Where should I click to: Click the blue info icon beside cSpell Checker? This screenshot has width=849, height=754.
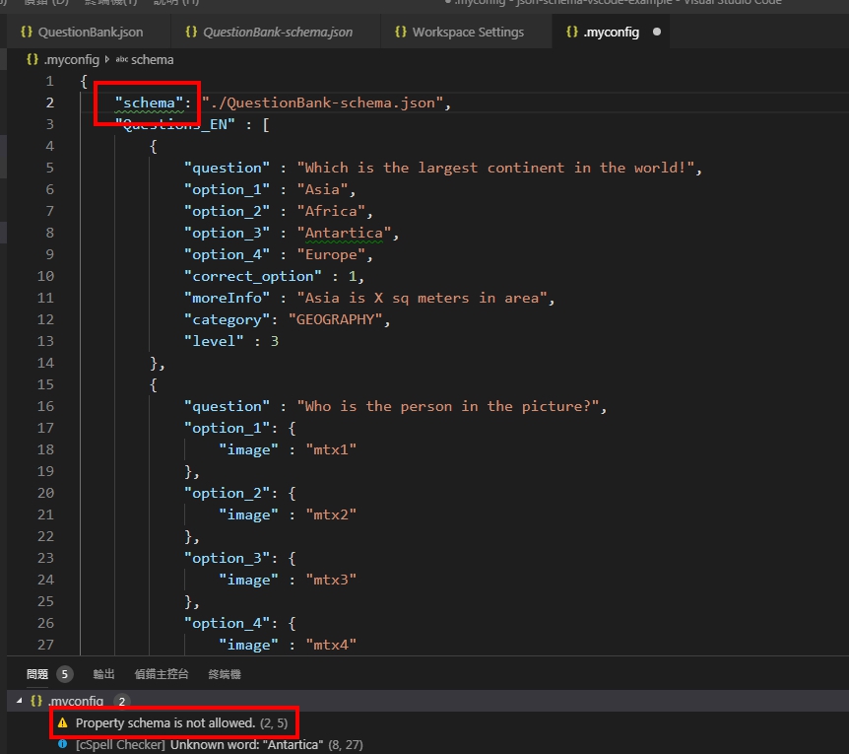62,745
